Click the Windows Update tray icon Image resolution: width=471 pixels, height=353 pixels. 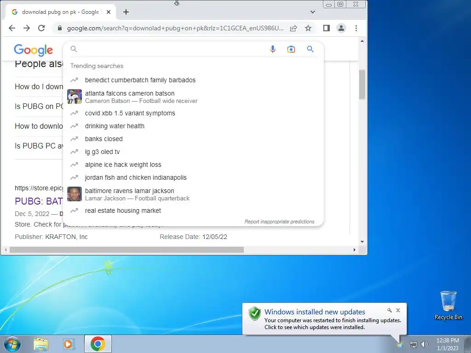pyautogui.click(x=401, y=344)
